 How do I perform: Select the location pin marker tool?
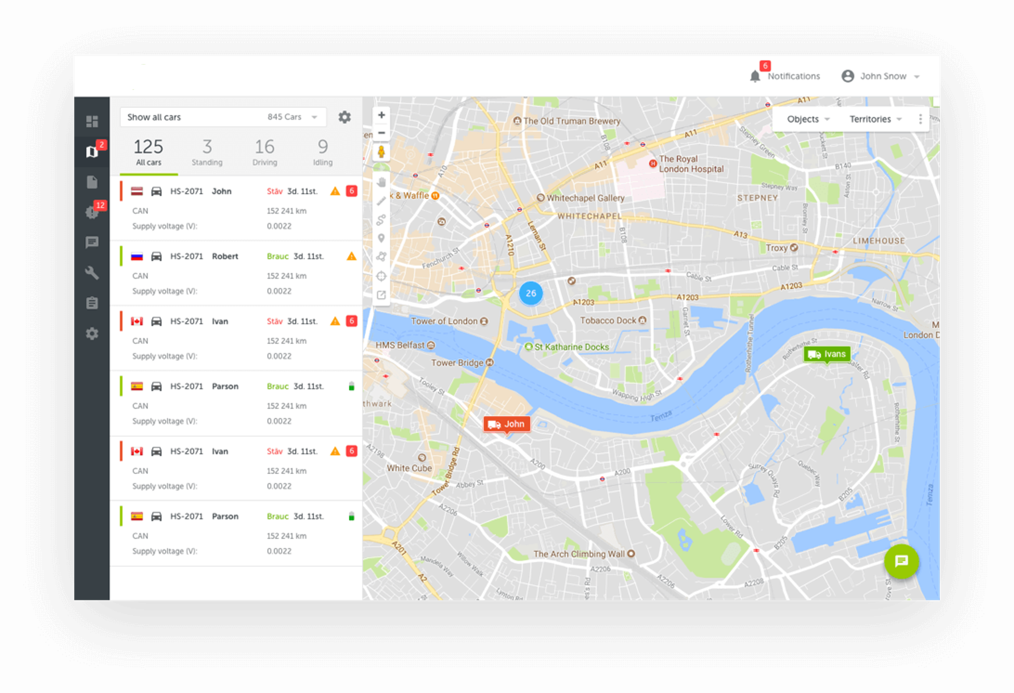click(381, 238)
